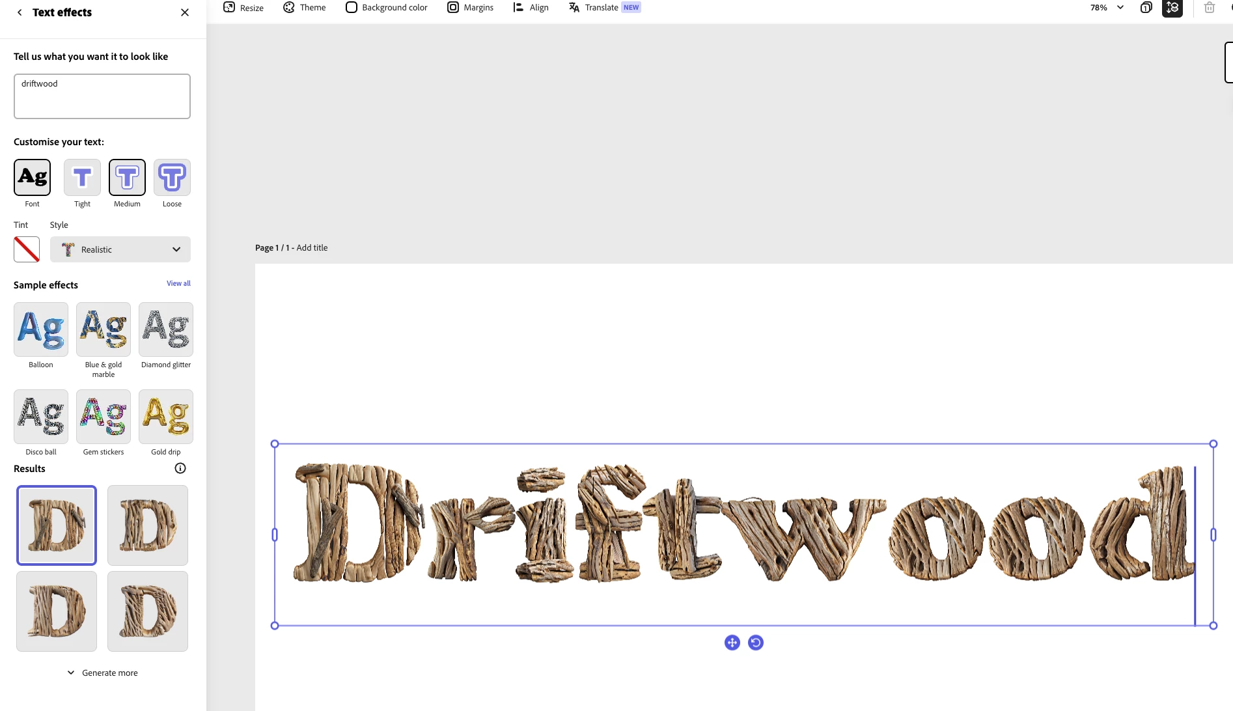Apply the Disco ball sample effect
The image size is (1233, 711).
point(41,417)
